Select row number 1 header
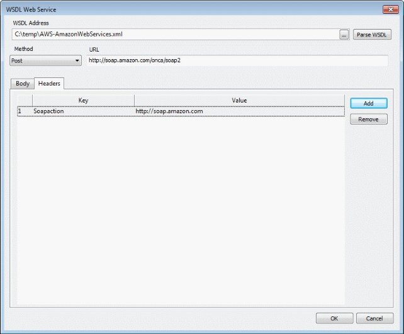The width and height of the screenshot is (404, 334). (25, 111)
